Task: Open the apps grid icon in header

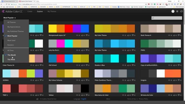Action: 177,11
